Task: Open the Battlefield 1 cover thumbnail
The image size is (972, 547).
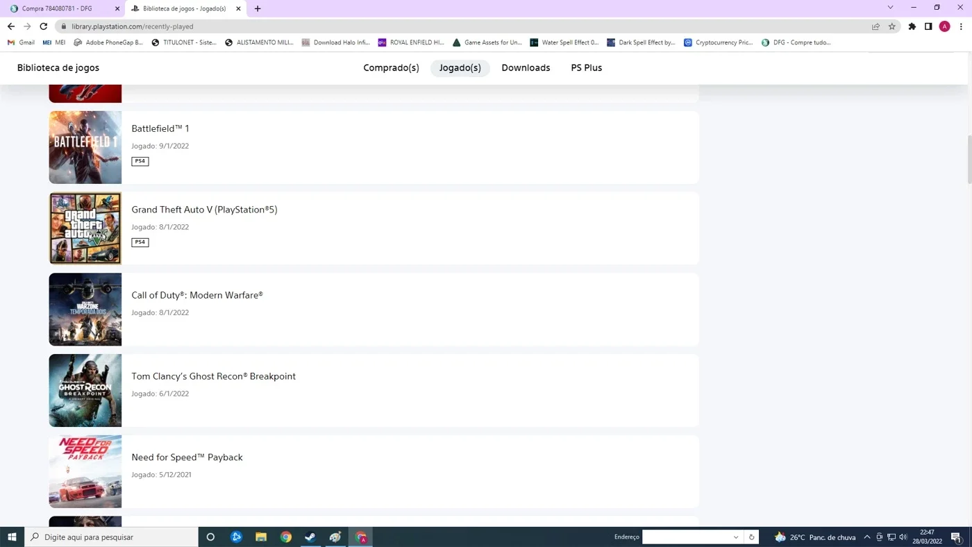Action: click(85, 147)
